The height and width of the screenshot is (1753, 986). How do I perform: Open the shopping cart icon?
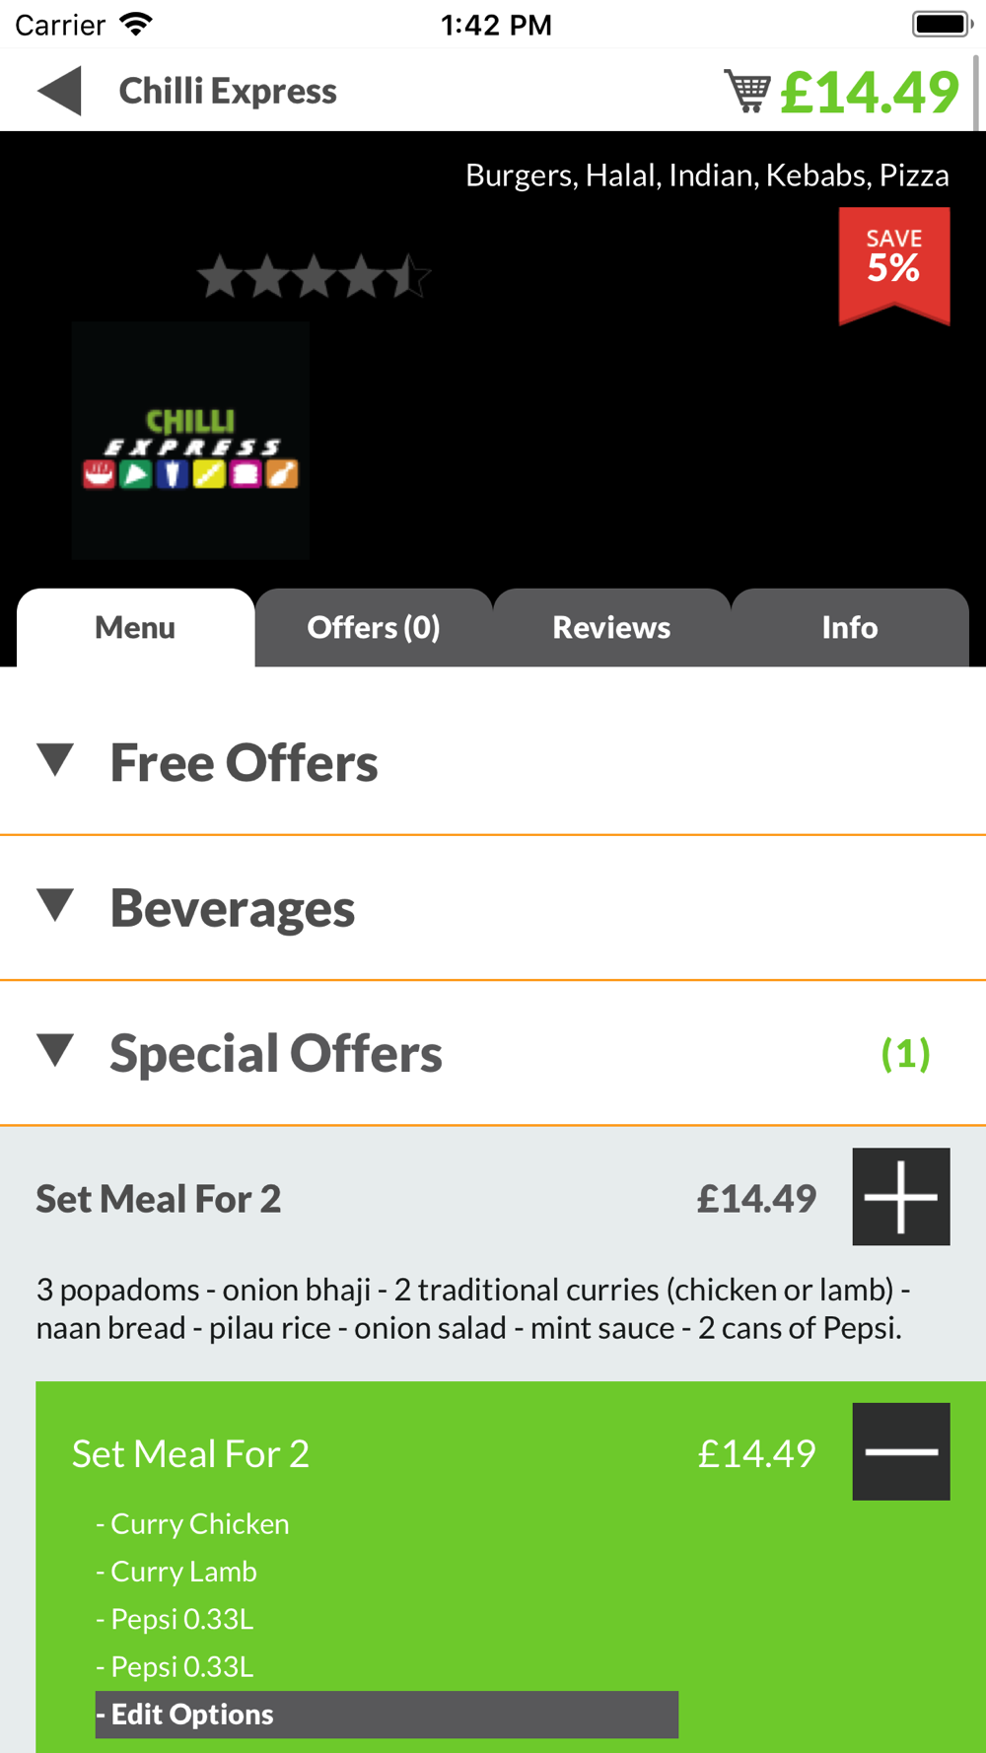click(747, 92)
